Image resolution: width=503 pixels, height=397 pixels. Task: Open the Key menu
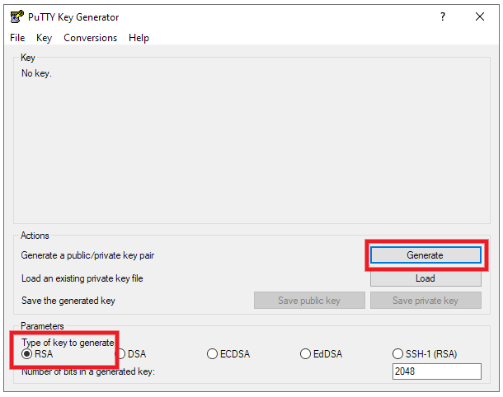point(44,38)
